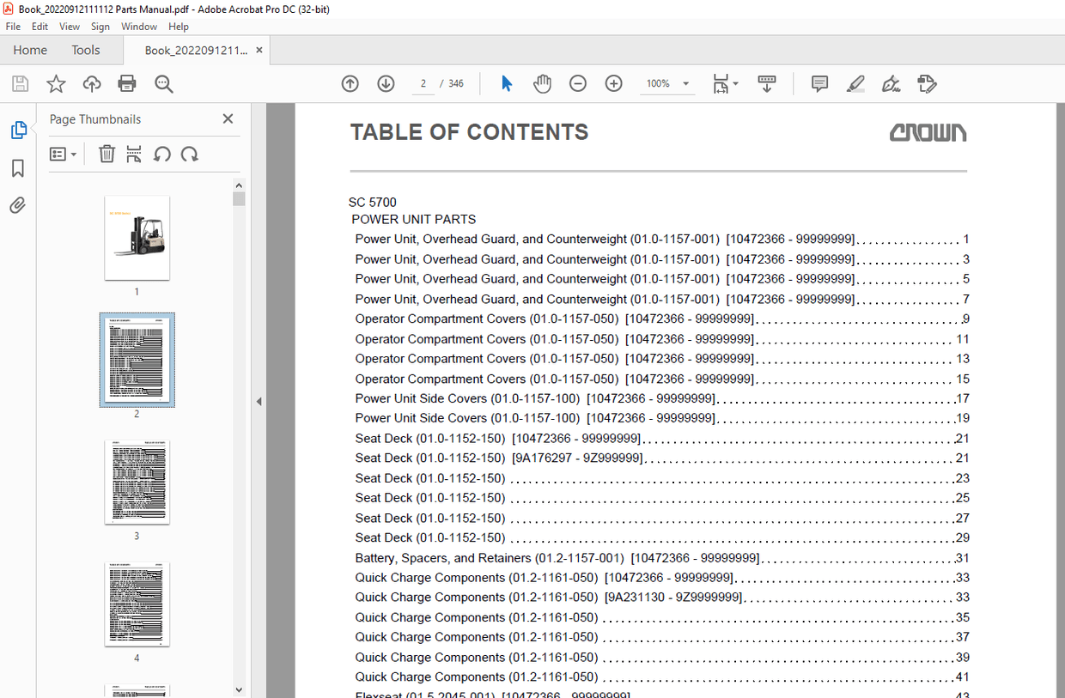Open the Add comment tool

[819, 83]
